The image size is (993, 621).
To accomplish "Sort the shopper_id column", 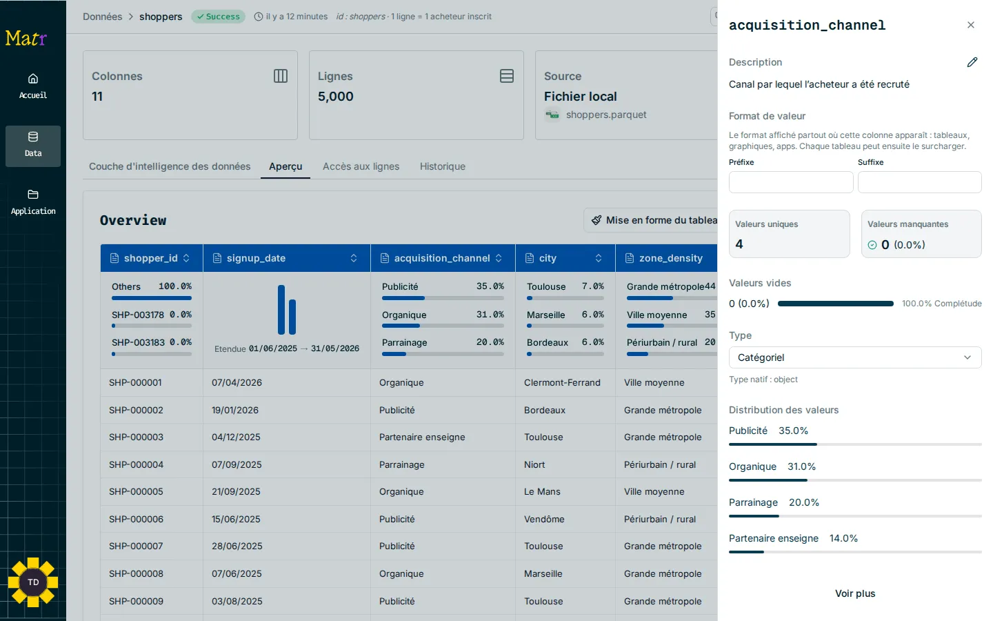I will [x=186, y=258].
